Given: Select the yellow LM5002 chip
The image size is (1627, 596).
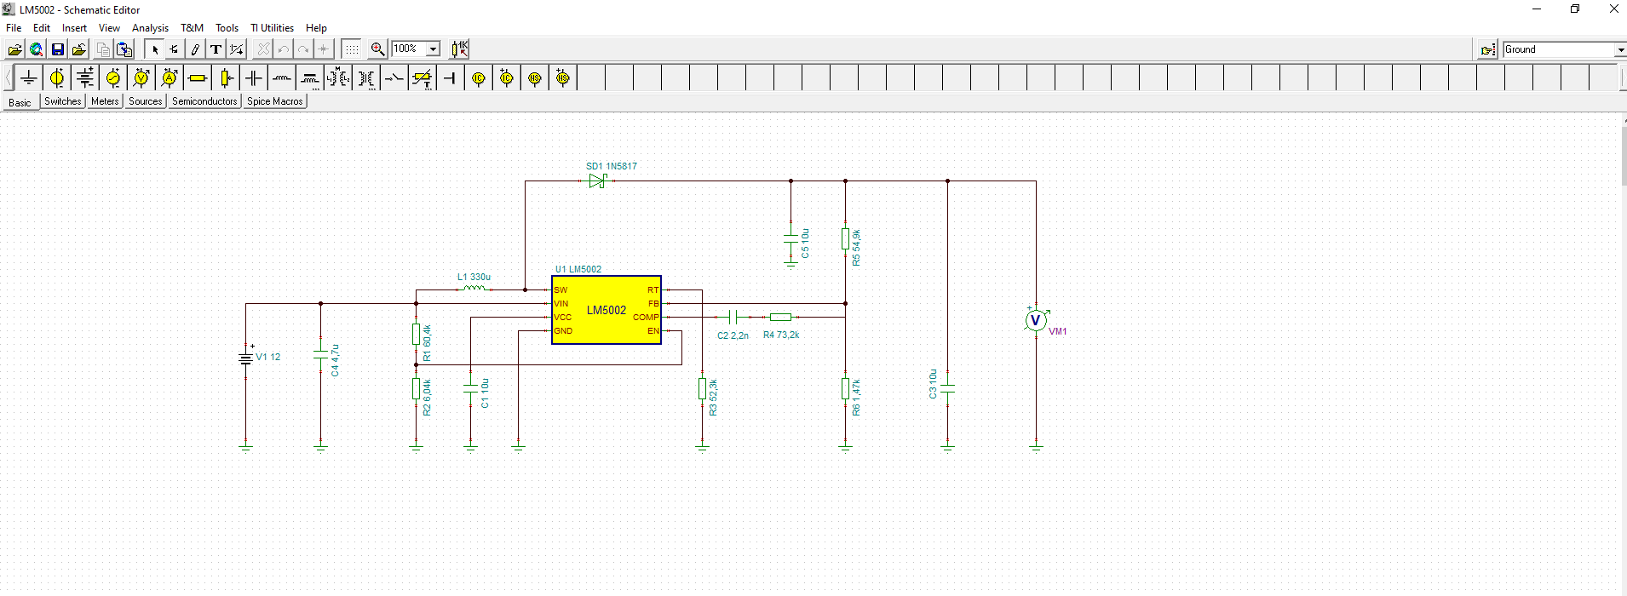Looking at the screenshot, I should pyautogui.click(x=607, y=310).
